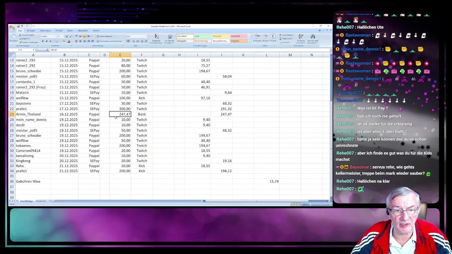Apply the Gut green cell style

click(x=203, y=36)
